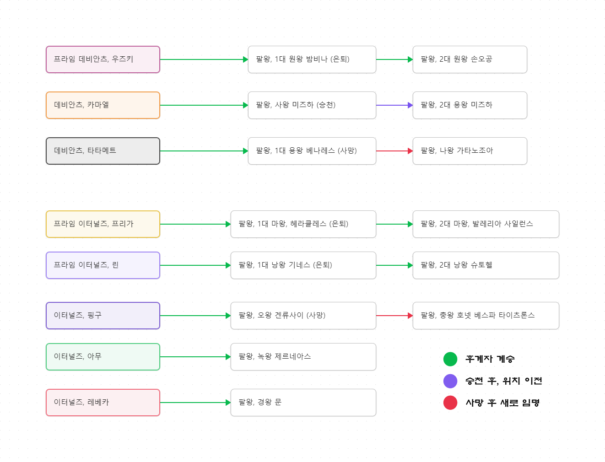This screenshot has height=462, width=605.
Task: Click the gray 데비안츠, 타타메트 node
Action: pyautogui.click(x=103, y=151)
